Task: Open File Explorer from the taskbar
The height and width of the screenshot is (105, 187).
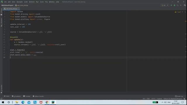Action: (17, 102)
